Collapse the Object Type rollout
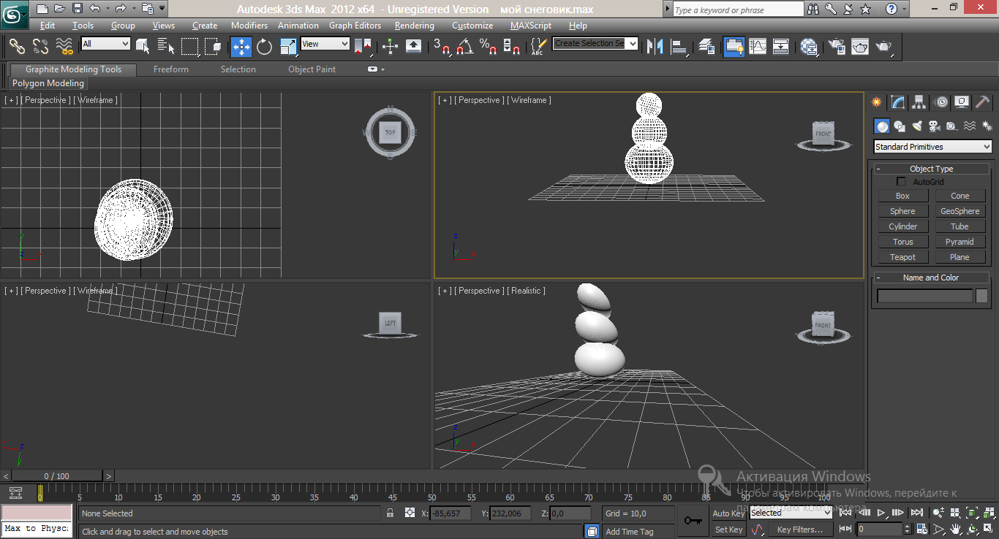The image size is (999, 539). click(931, 169)
